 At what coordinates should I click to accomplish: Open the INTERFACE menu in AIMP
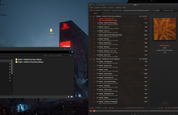tap(118, 8)
